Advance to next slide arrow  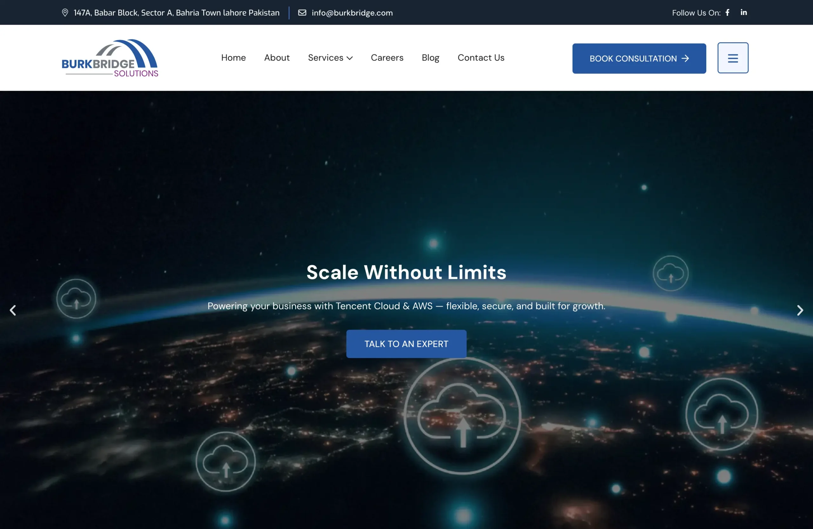(800, 310)
